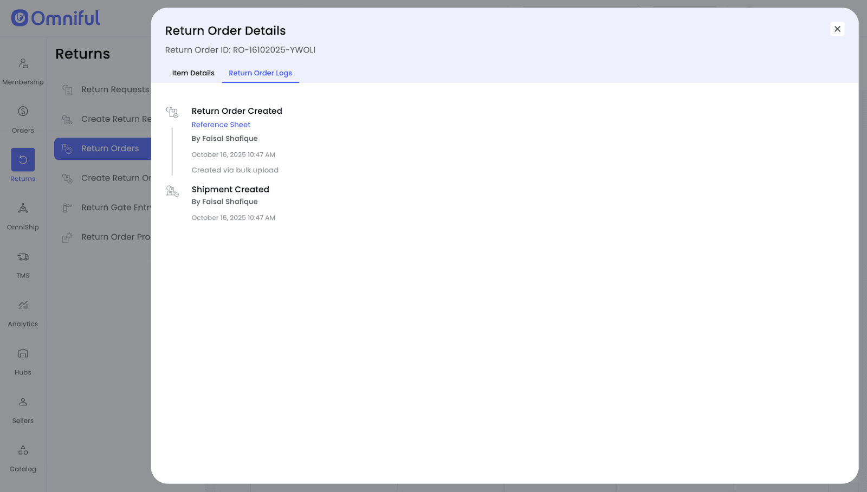The height and width of the screenshot is (492, 867).
Task: Click the Shipment Created log title
Action: pos(230,189)
